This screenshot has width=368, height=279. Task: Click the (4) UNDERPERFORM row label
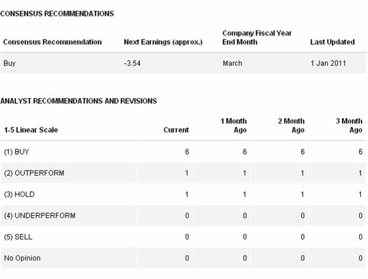click(40, 216)
